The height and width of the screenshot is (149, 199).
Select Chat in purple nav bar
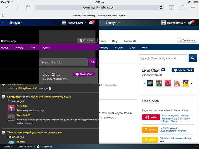pyautogui.click(x=33, y=47)
